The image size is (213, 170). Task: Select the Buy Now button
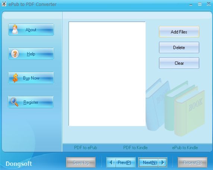31,78
